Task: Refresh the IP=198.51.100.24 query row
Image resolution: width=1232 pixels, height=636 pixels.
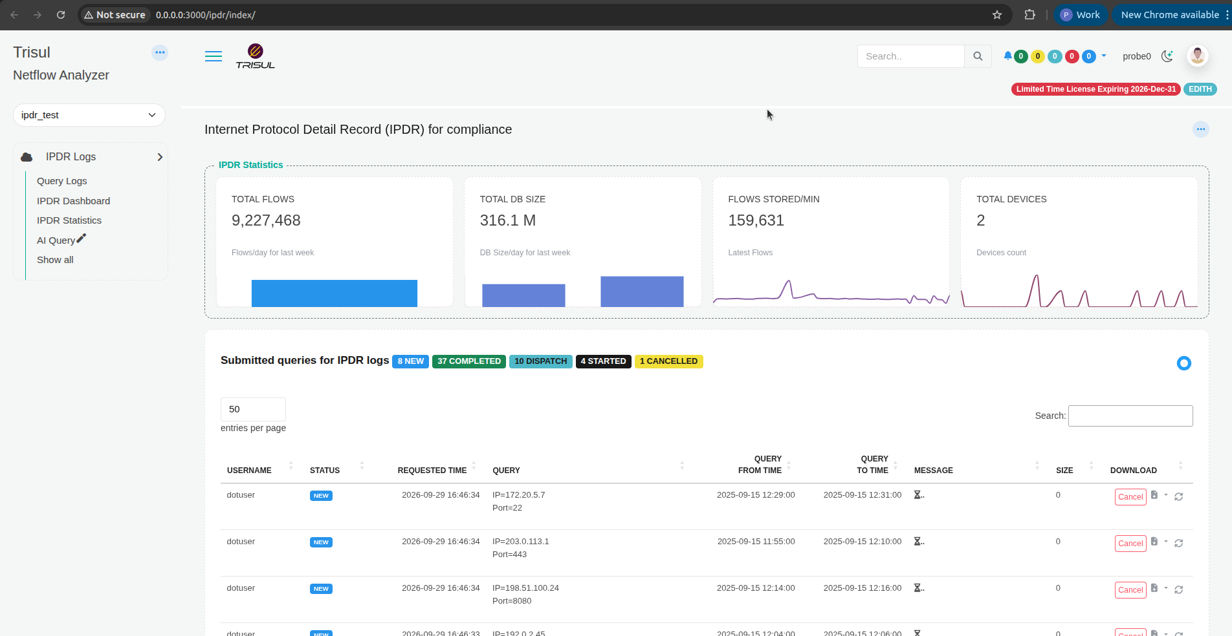Action: pos(1179,589)
